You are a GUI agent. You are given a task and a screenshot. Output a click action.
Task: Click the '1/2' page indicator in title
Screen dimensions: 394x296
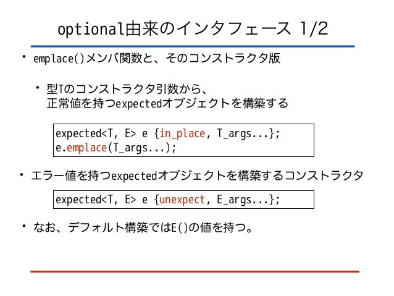pos(314,28)
